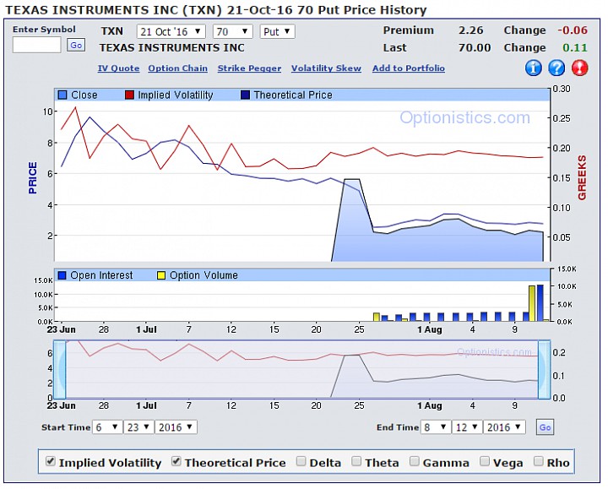Click the Open Interest blue legend square
The width and height of the screenshot is (608, 489).
coord(62,275)
